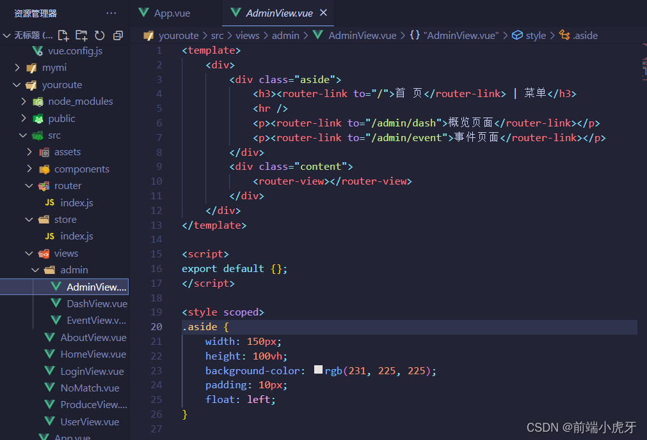Collapse the store folder
Screen dimensions: 647x440
(x=29, y=220)
